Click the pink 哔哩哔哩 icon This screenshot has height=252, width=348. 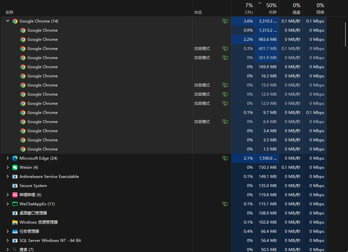[x=15, y=195]
